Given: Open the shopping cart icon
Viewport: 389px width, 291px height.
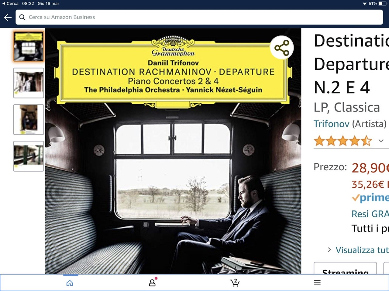Looking at the screenshot, I should [235, 283].
